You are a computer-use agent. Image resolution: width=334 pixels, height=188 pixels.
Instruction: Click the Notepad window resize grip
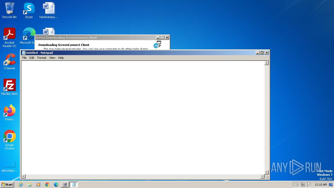click(x=267, y=177)
